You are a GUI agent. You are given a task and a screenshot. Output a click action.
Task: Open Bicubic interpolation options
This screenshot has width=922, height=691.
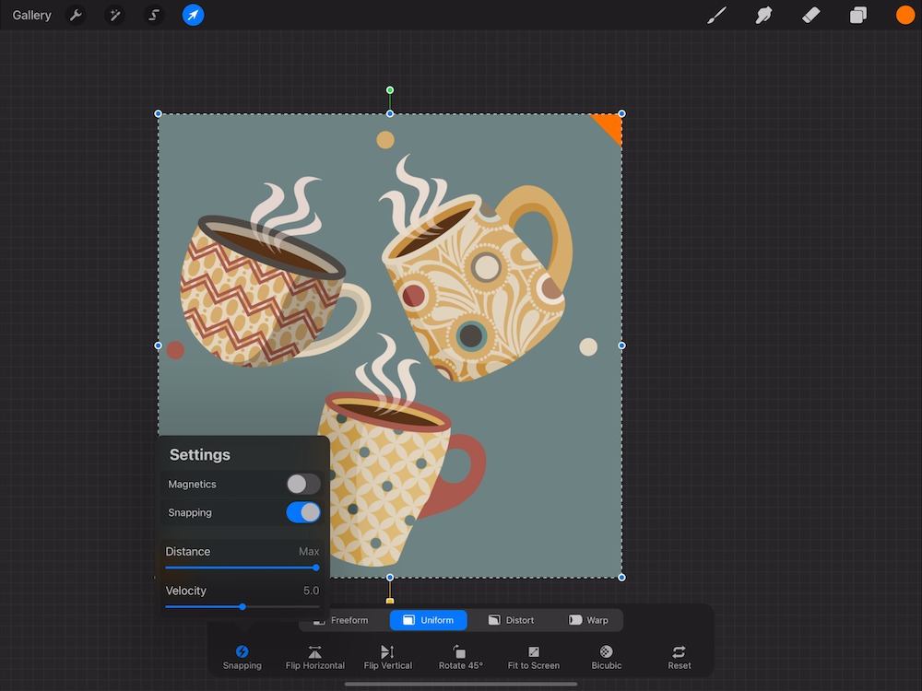[606, 656]
